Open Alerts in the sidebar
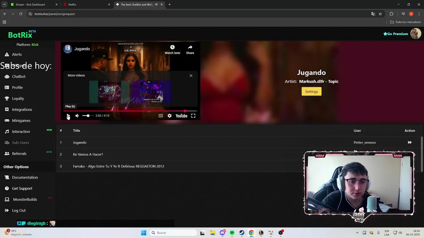Viewport: 424px width, 238px height. 17,55
